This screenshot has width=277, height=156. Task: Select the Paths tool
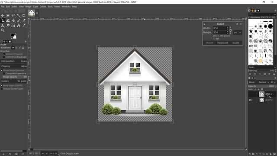pos(13,26)
